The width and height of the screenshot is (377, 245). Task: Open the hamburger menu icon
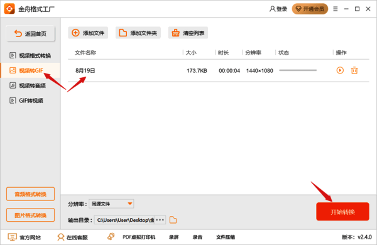[x=335, y=9]
